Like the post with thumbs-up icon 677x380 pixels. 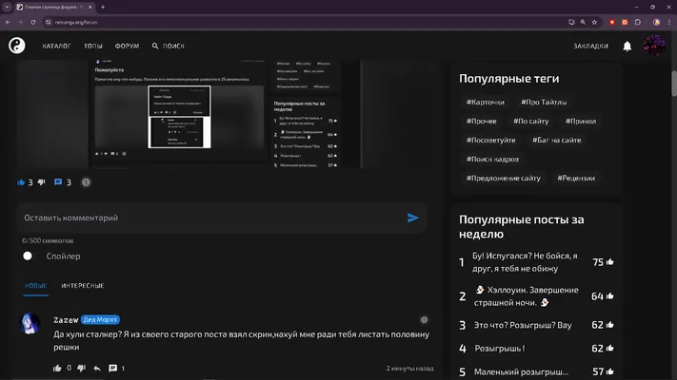[21, 182]
